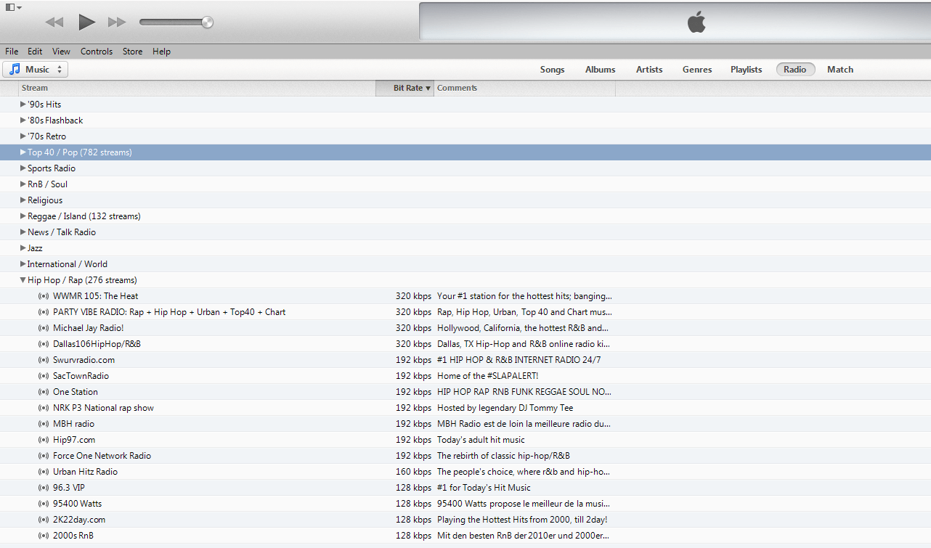931x548 pixels.
Task: Click the stream icon for 2000s RnB
Action: tap(44, 536)
